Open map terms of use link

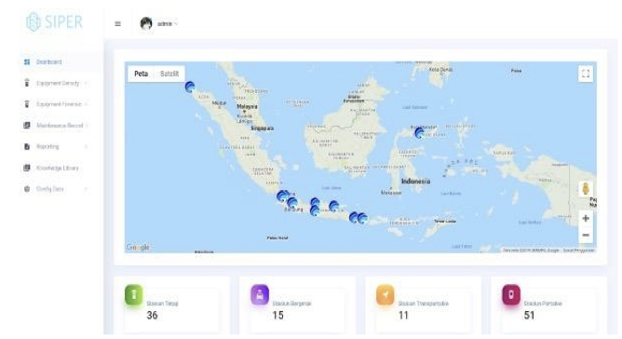579,251
